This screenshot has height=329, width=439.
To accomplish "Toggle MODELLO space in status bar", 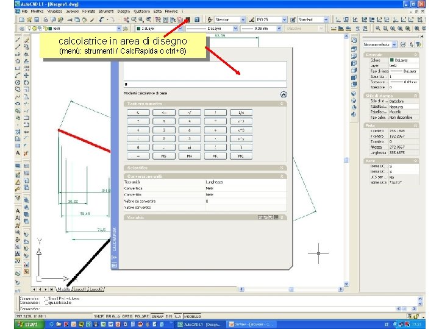I will (192, 316).
